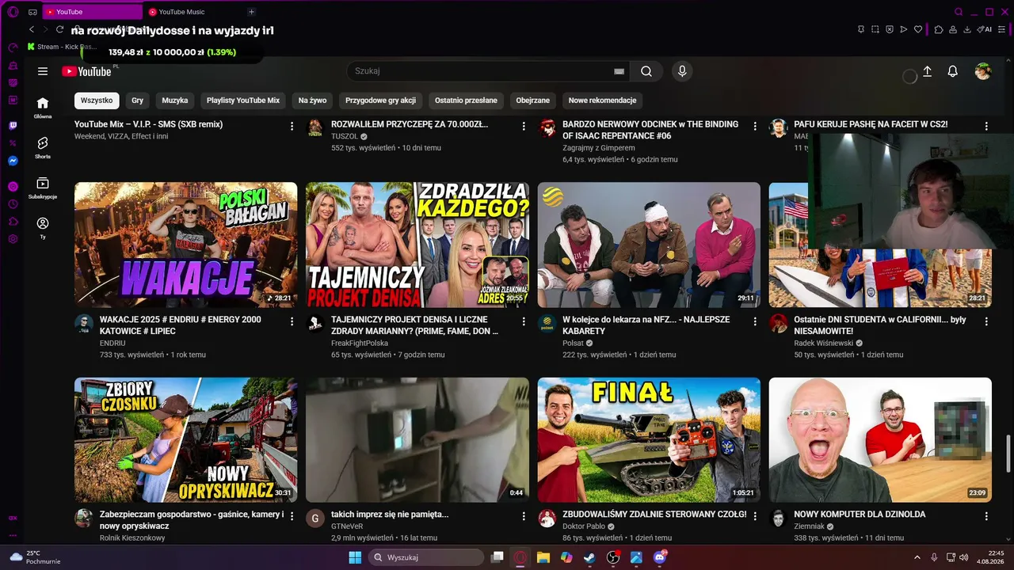This screenshot has width=1014, height=570.
Task: Reload the page with the refresh arrow
Action: click(59, 29)
